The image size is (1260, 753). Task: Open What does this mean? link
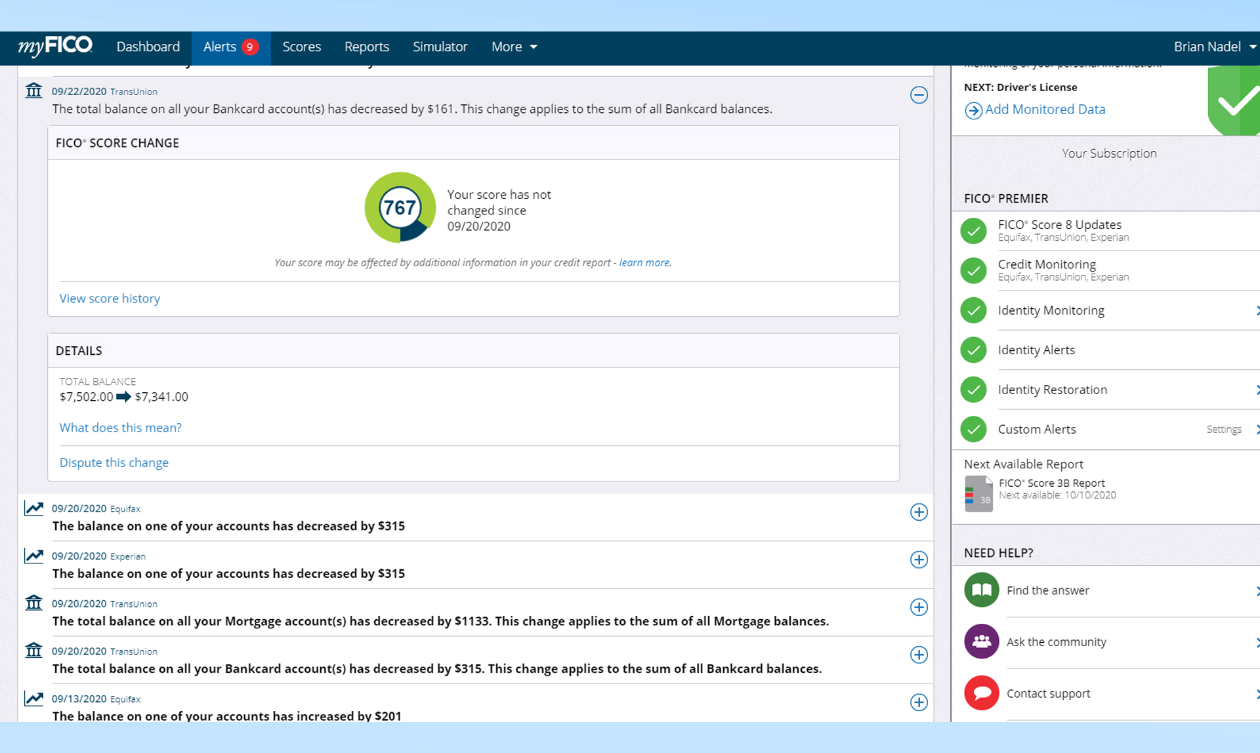(121, 428)
